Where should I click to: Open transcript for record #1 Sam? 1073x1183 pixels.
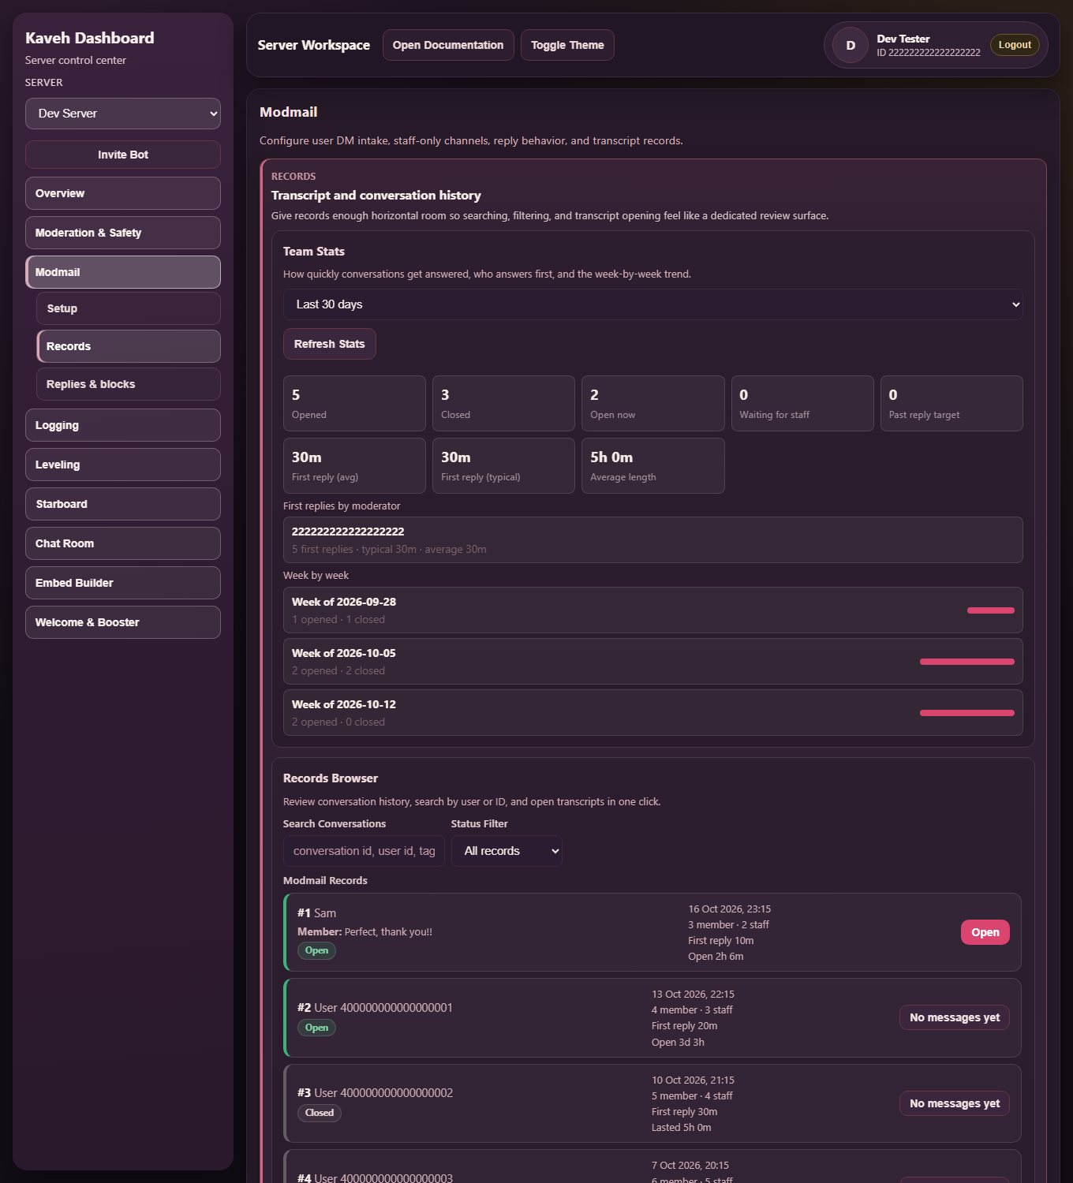pyautogui.click(x=985, y=932)
